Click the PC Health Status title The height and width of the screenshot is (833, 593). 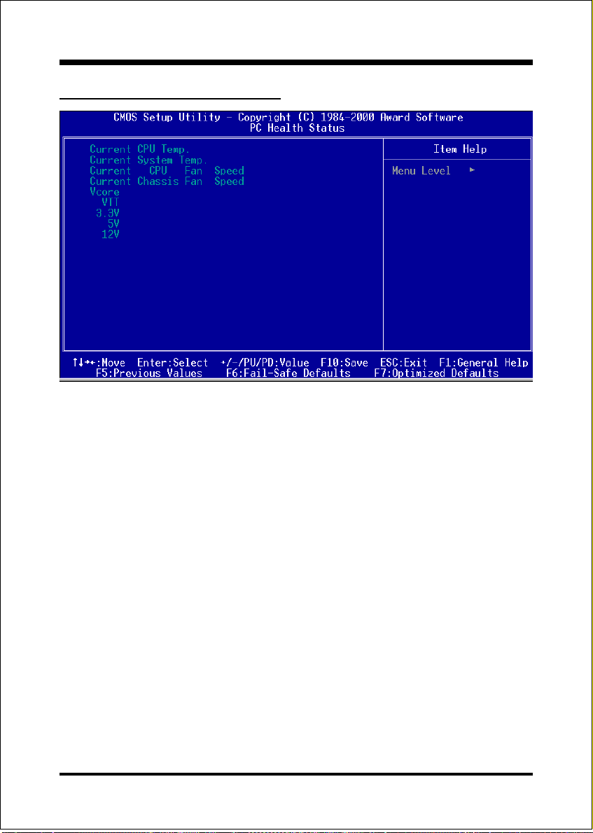tap(297, 128)
